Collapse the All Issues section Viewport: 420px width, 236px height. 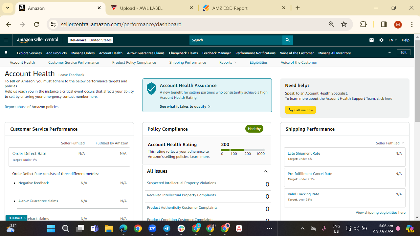266,171
